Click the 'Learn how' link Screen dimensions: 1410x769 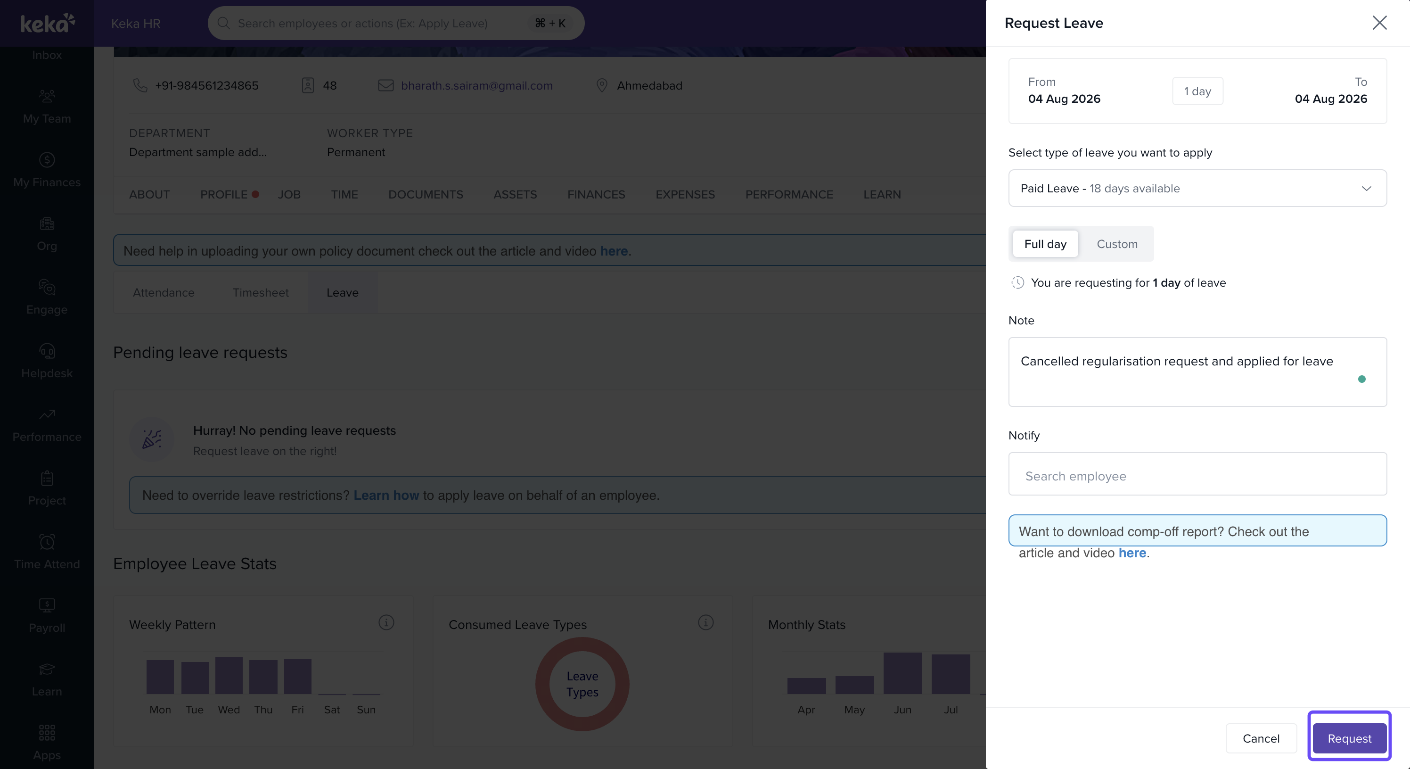[x=386, y=495]
